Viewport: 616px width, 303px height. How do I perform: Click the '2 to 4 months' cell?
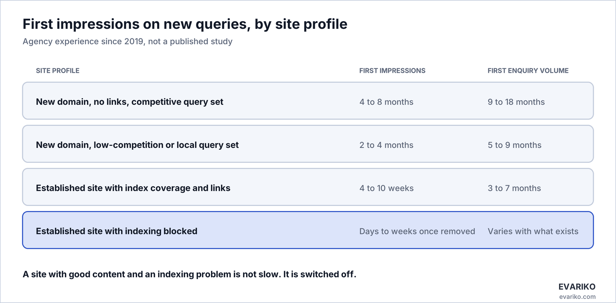coord(386,145)
